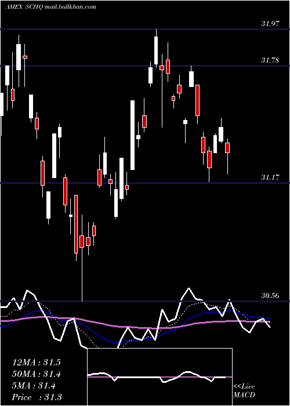This screenshot has height=406, width=290.
Task: Click the 31.78 price level label
Action: 270,60
